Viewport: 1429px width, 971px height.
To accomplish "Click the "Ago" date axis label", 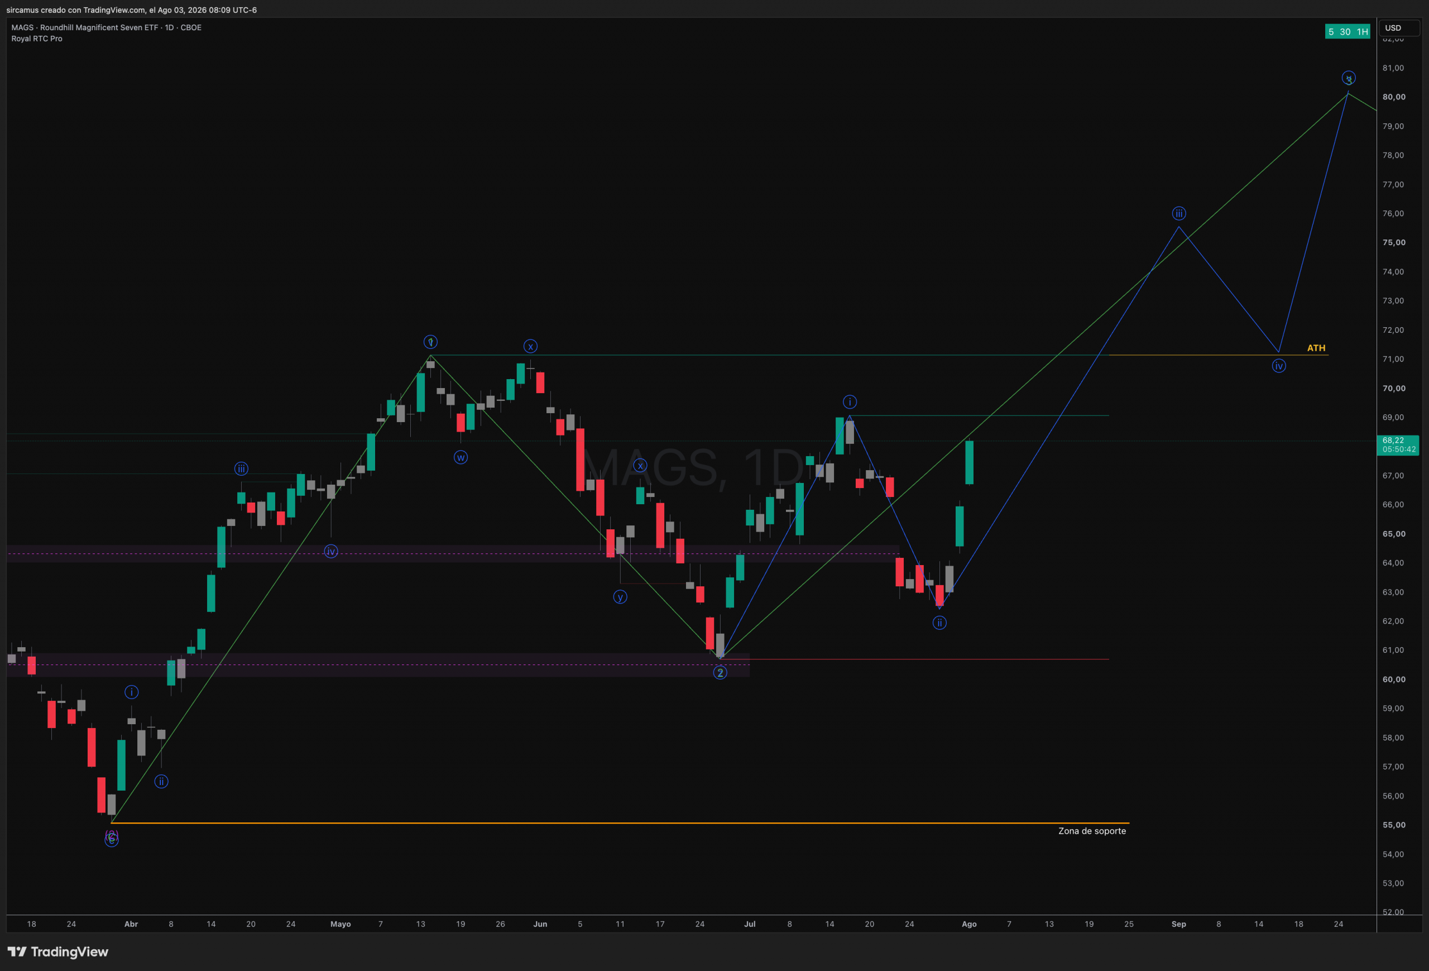I will [x=969, y=924].
